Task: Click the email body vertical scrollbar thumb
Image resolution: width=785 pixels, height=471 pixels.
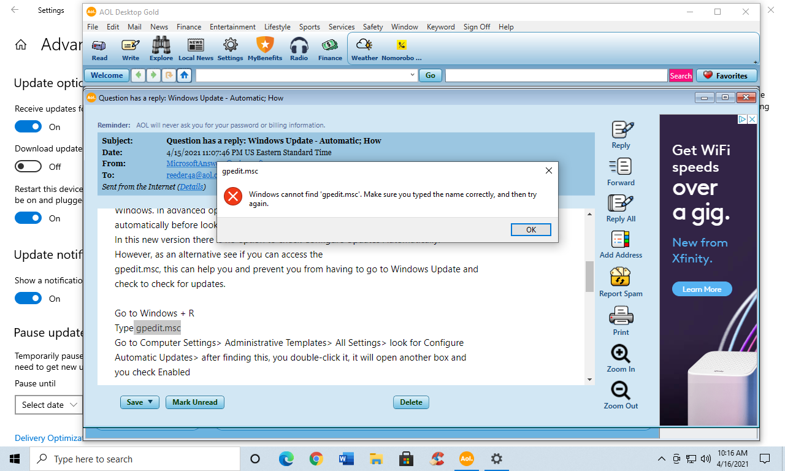Action: pos(590,277)
